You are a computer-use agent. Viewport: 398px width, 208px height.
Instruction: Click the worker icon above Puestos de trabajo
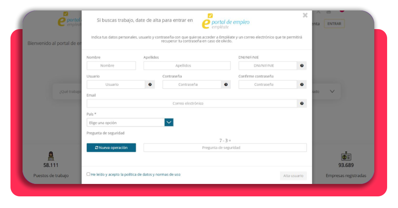[51, 156]
